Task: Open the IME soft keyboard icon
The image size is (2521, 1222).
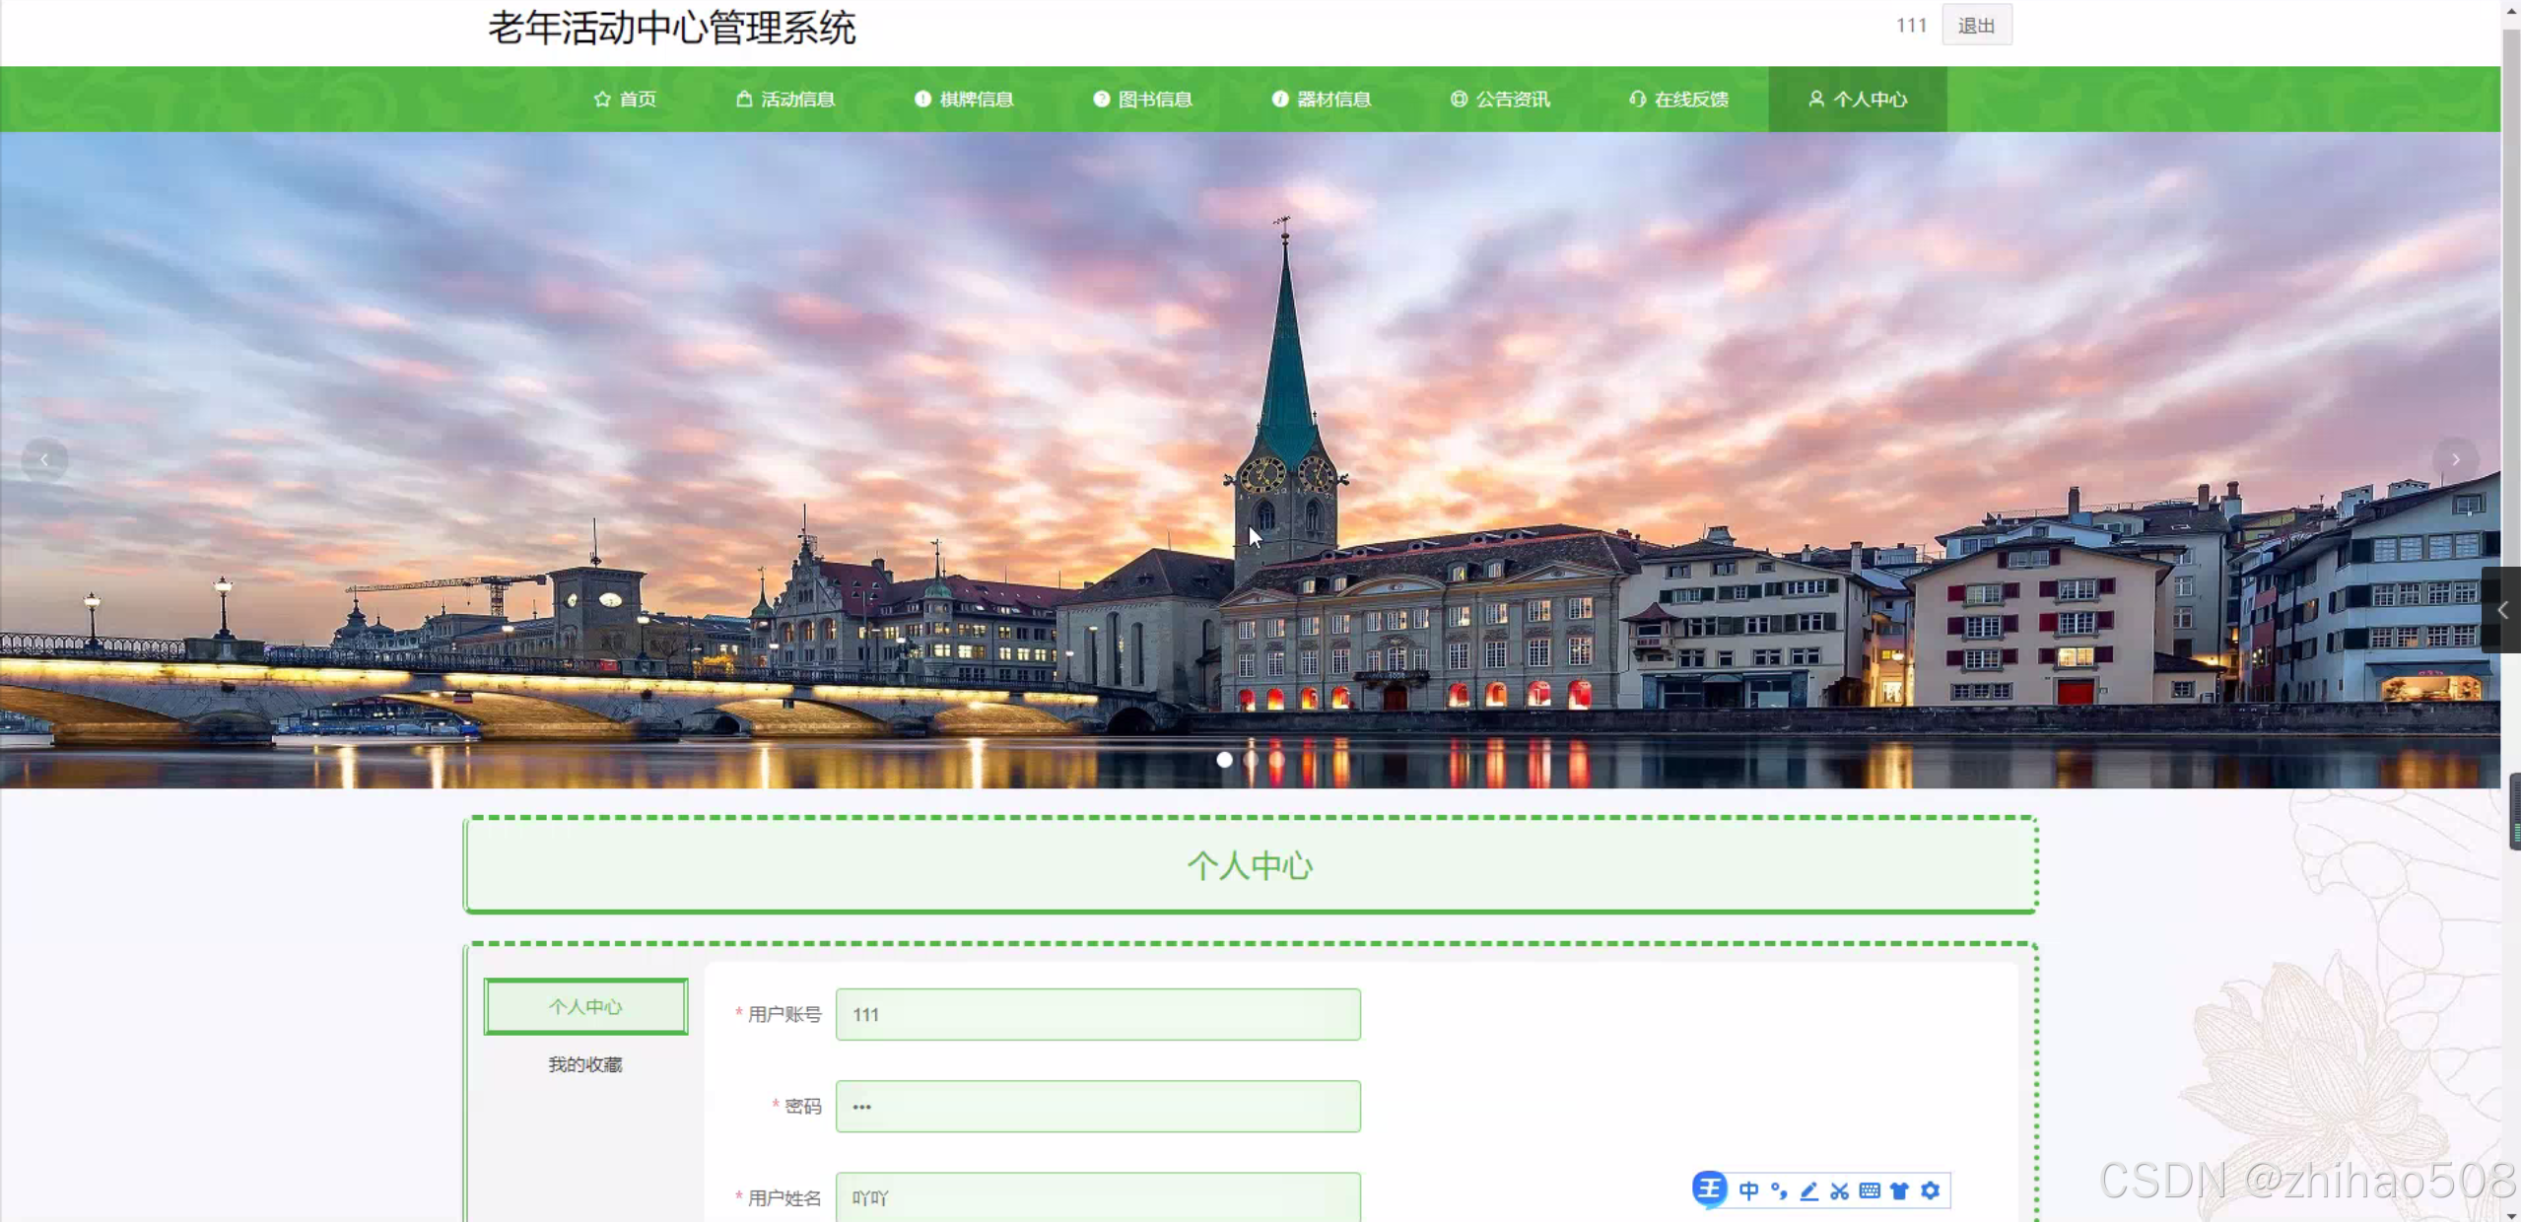Action: (1870, 1190)
